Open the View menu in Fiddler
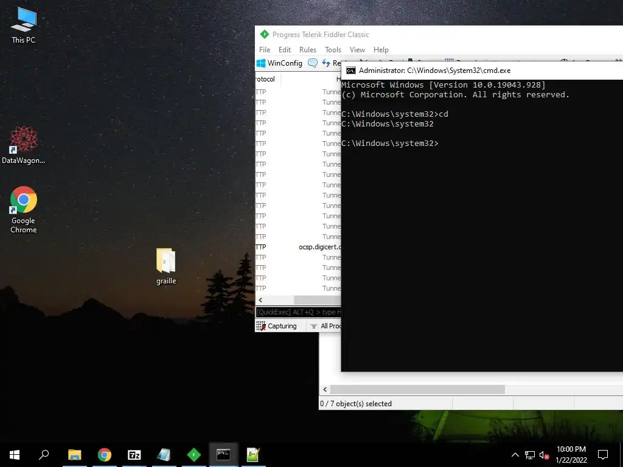Screen dimensions: 623x467 click(357, 50)
